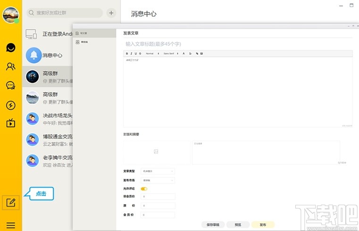Screen dimensions: 359x231
Task: Click the text alignment icon in toolbar
Action: pos(190,54)
